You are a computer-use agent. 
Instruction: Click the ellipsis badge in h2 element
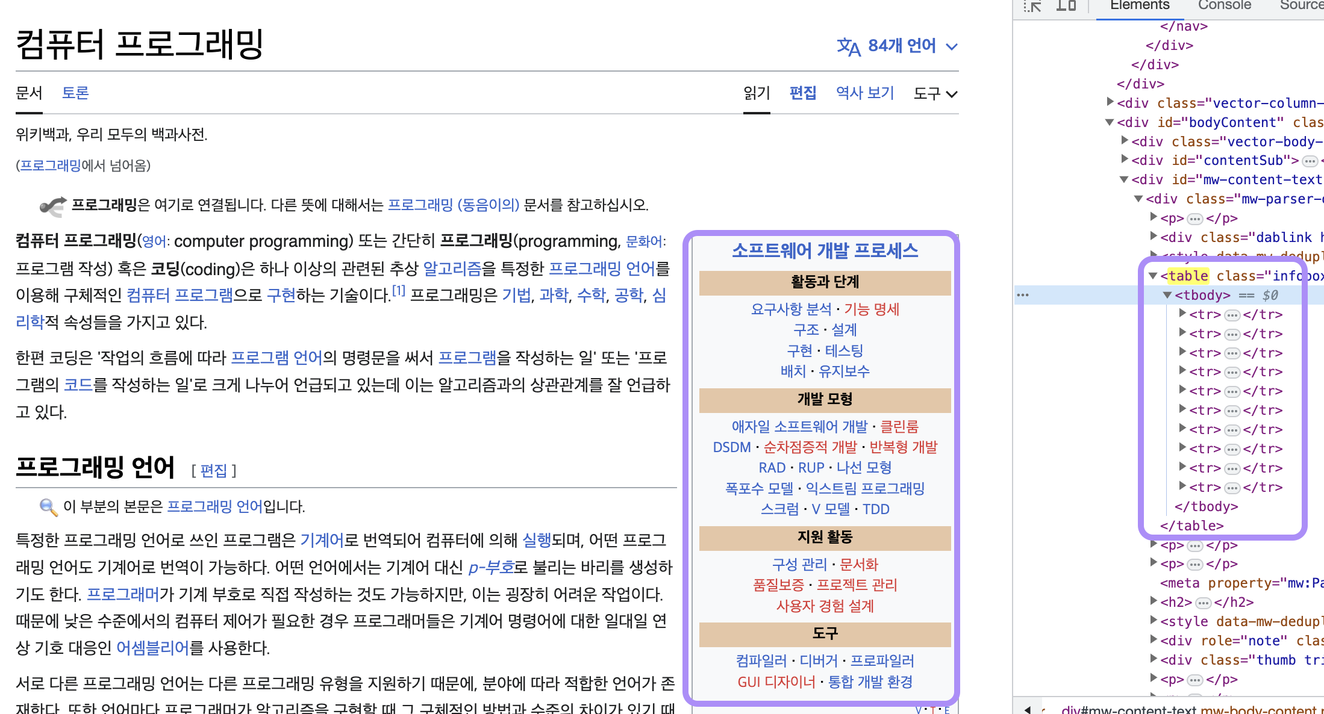tap(1203, 603)
